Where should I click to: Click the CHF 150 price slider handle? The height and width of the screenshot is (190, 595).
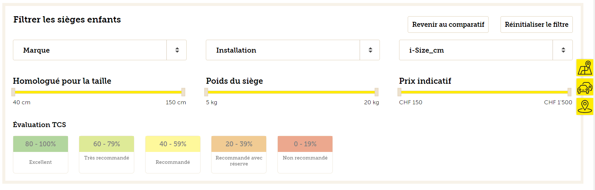point(399,92)
